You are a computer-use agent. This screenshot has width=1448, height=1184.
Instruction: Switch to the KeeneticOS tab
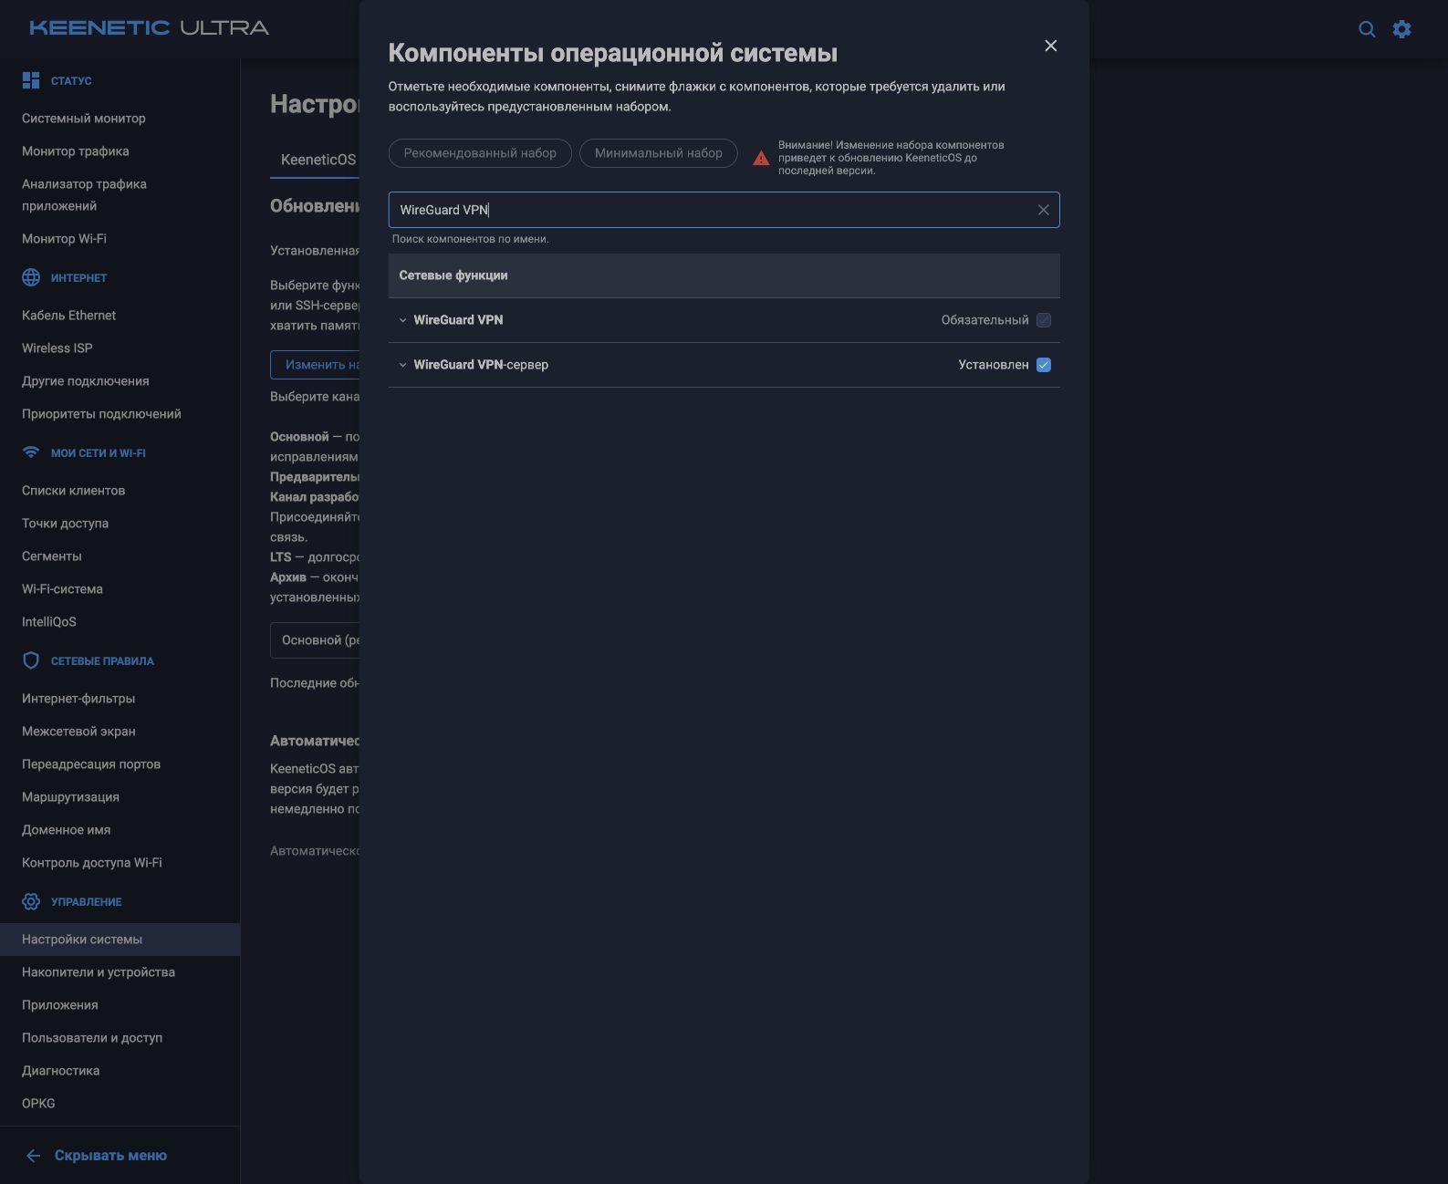click(318, 160)
